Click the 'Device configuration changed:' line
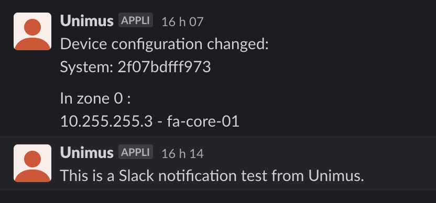436x203 pixels. (165, 44)
